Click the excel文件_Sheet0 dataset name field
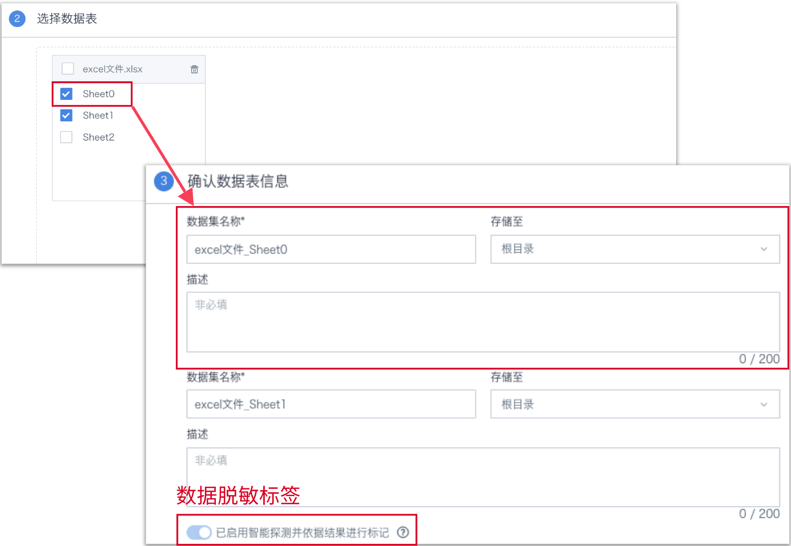Image resolution: width=791 pixels, height=546 pixels. coord(331,249)
